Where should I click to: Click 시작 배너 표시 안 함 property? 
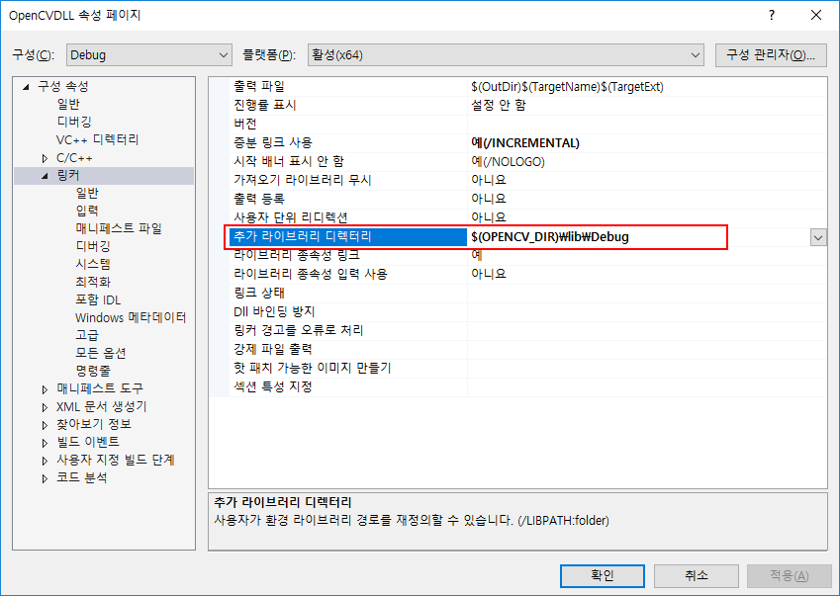(x=348, y=161)
